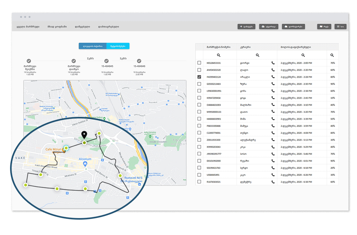The width and height of the screenshot is (357, 235).
Task: Select the light blue შეტყობინებები tab
Action: [x=118, y=46]
